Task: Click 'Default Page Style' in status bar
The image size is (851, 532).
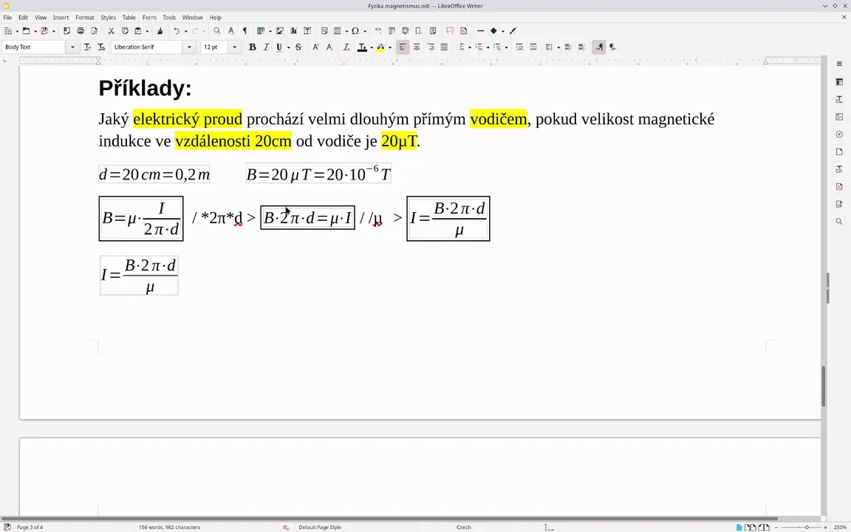Action: point(320,527)
